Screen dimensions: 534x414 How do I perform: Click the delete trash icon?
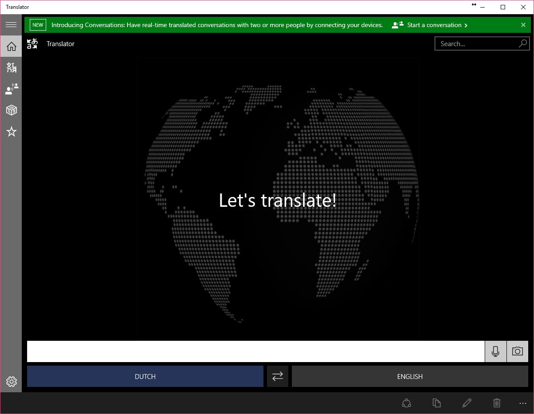tap(497, 403)
